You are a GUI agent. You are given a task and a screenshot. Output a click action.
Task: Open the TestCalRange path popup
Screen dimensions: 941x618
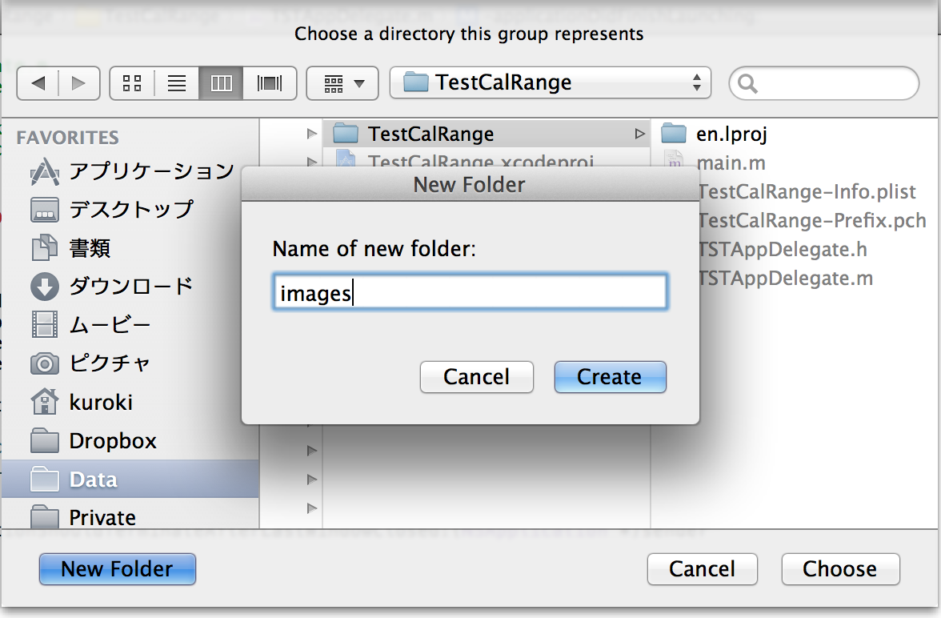click(551, 82)
